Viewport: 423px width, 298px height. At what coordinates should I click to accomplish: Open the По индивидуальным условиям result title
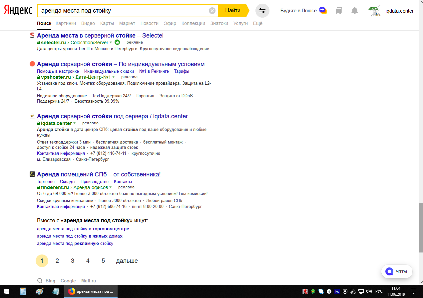[121, 64]
